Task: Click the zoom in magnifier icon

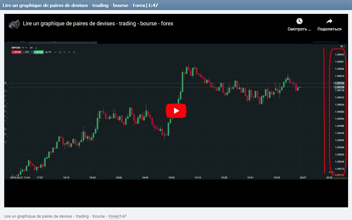Action: pyautogui.click(x=69, y=52)
